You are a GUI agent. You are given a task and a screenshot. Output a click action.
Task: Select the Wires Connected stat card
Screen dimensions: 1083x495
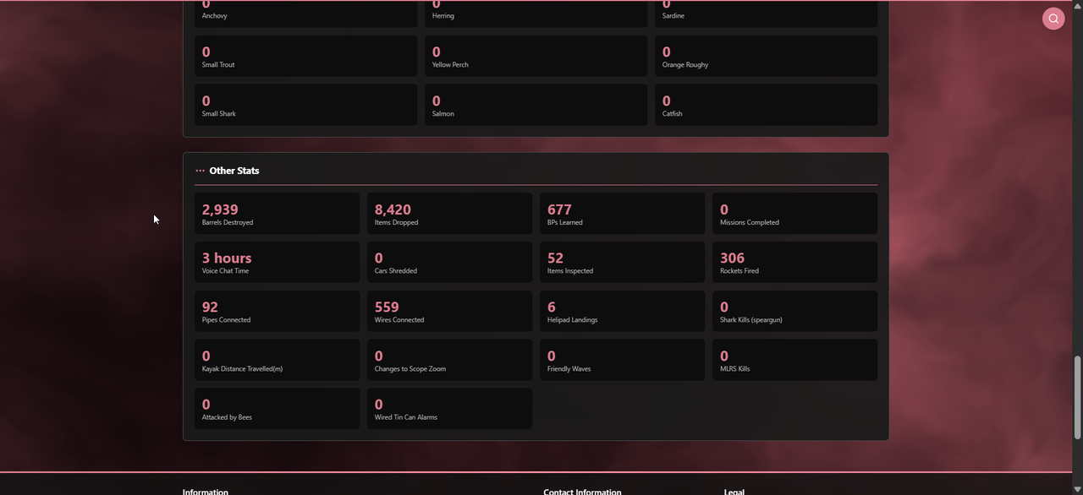pos(449,311)
